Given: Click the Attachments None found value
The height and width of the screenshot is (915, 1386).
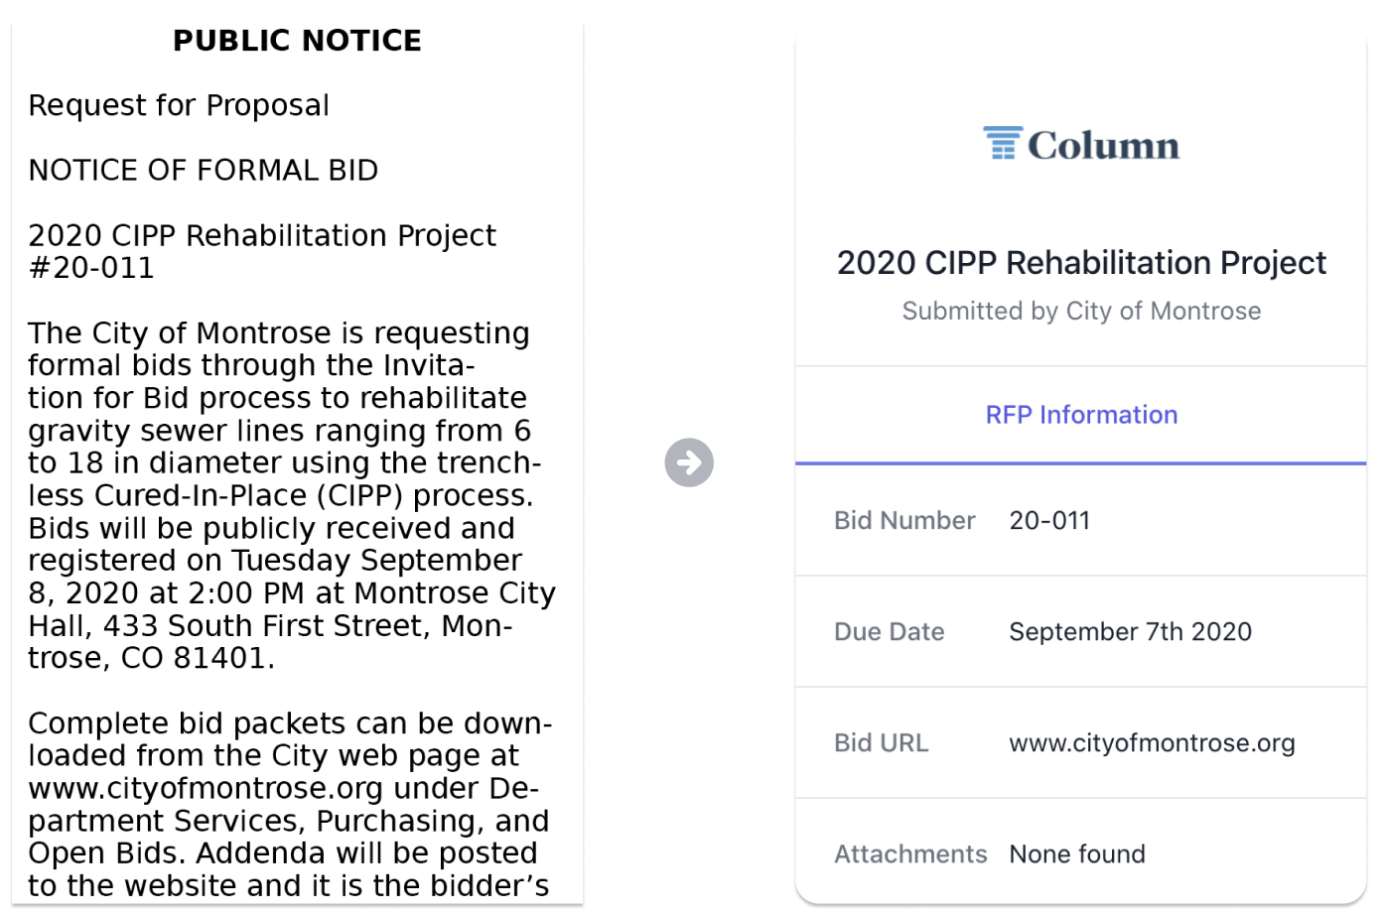Looking at the screenshot, I should [x=1077, y=854].
